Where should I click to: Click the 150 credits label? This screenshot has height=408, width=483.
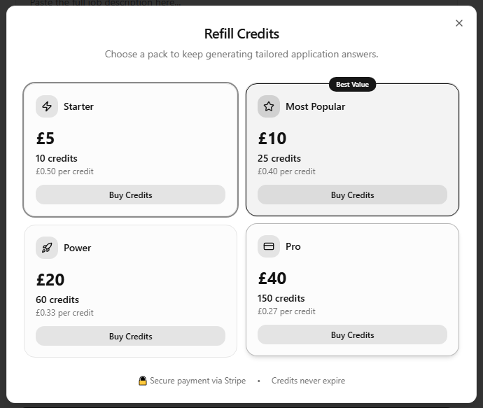(281, 298)
